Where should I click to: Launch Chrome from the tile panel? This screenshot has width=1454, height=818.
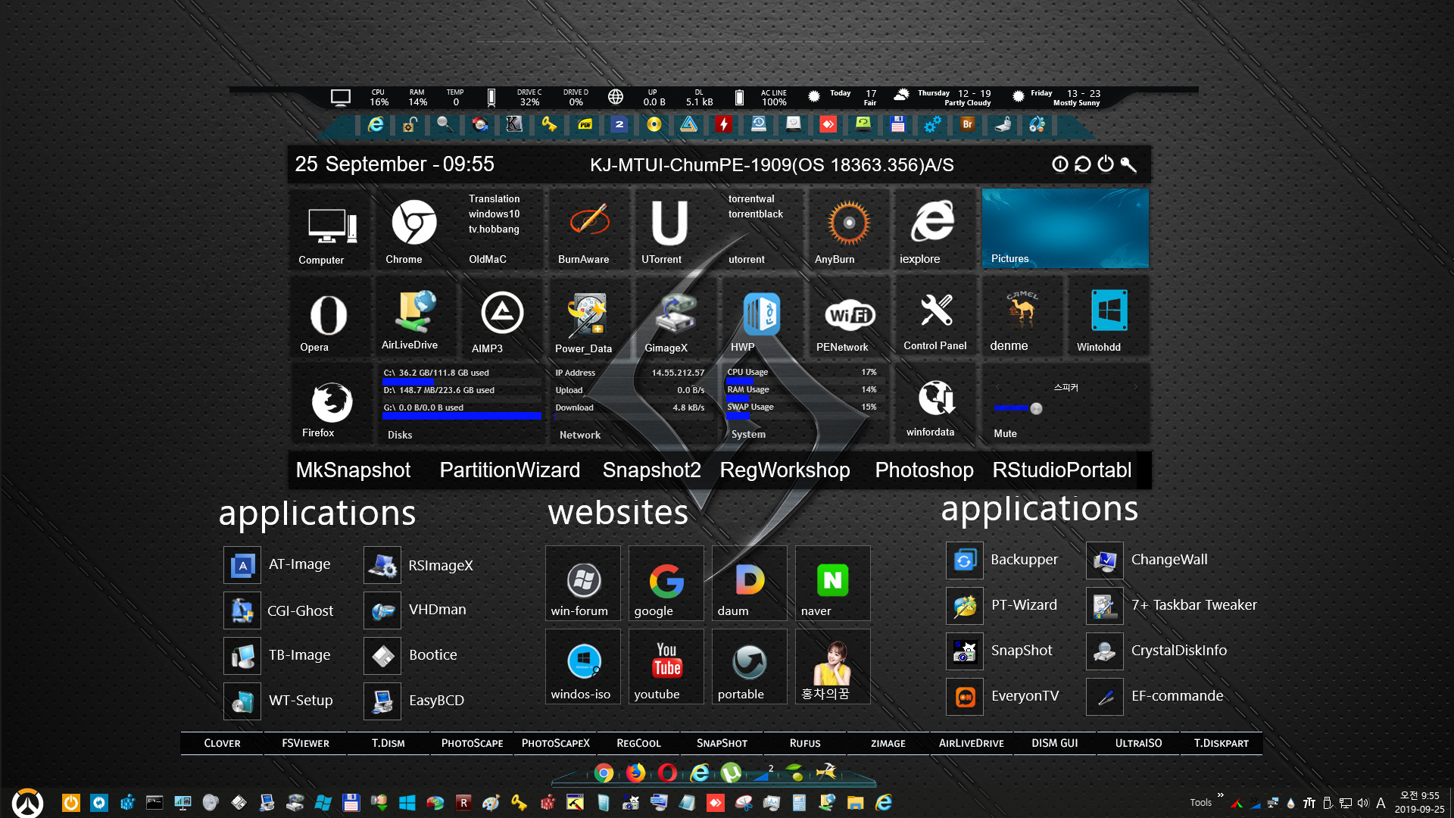point(413,229)
